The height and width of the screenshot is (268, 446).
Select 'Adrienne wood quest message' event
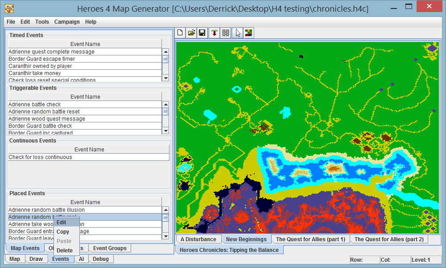(85, 118)
